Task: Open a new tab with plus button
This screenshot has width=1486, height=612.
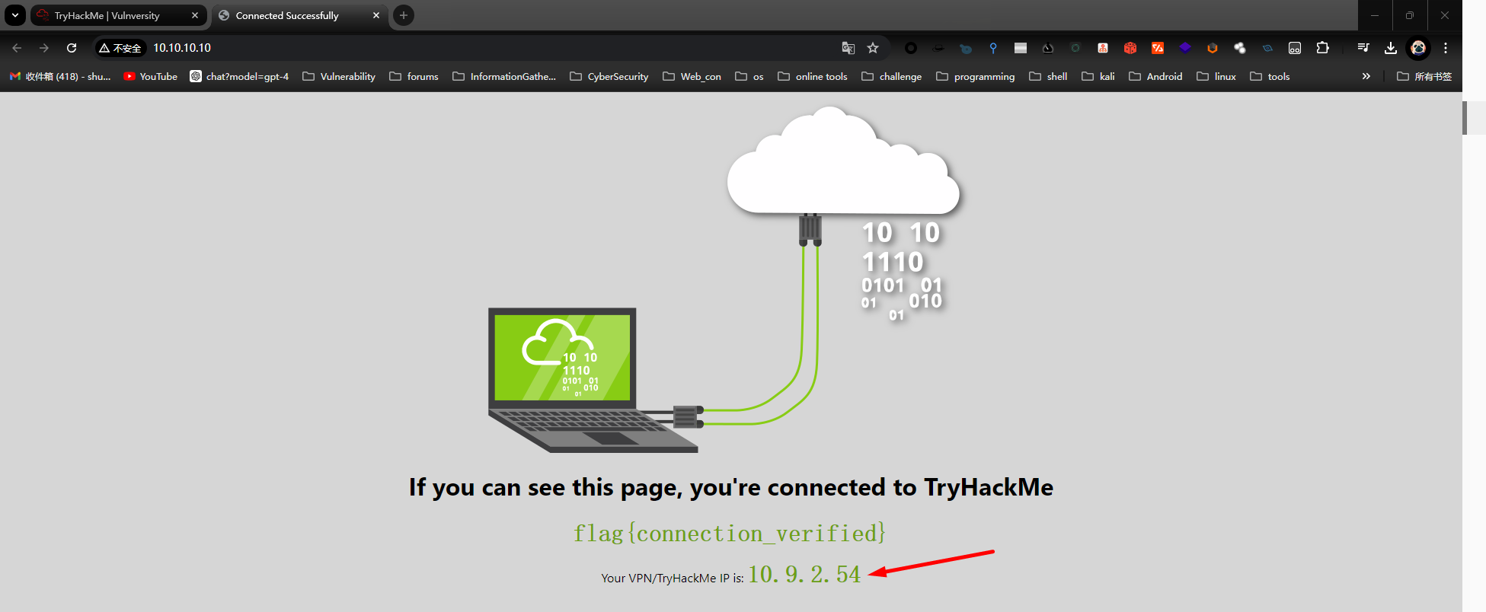Action: (x=404, y=15)
